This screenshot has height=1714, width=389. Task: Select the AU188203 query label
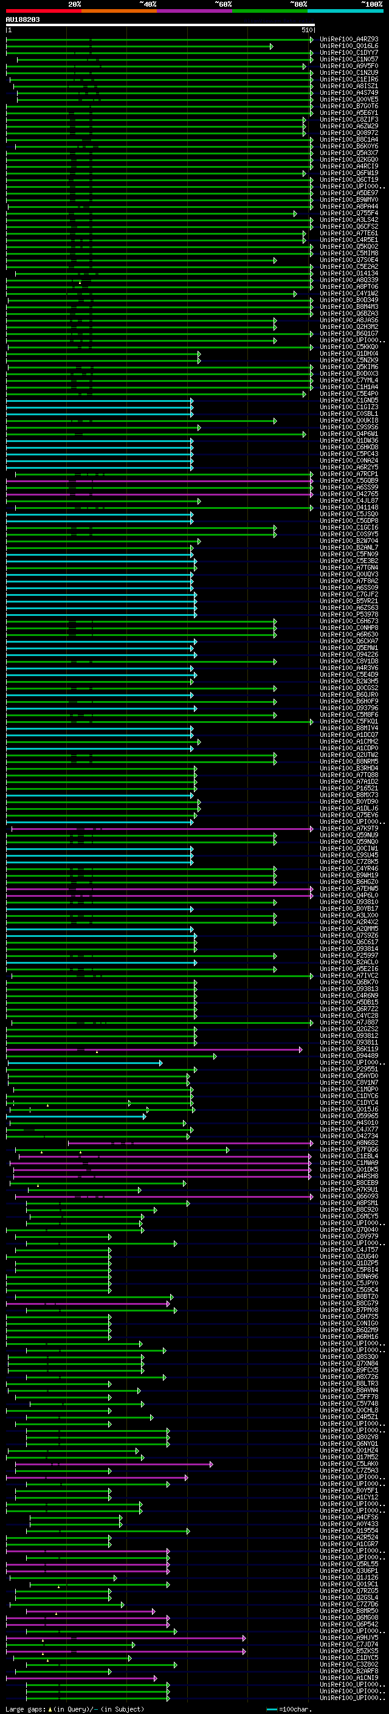(x=22, y=20)
